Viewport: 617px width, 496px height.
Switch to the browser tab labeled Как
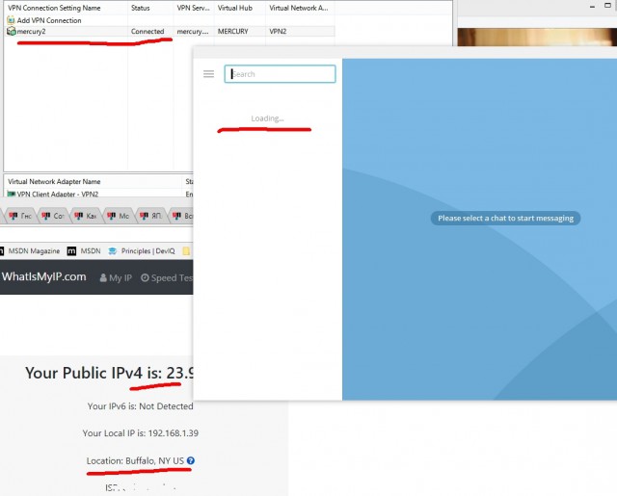click(x=85, y=216)
